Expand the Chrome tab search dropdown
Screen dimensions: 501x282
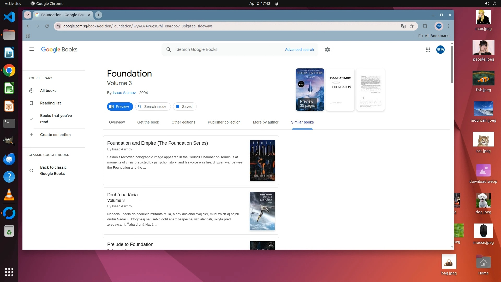coord(28,15)
